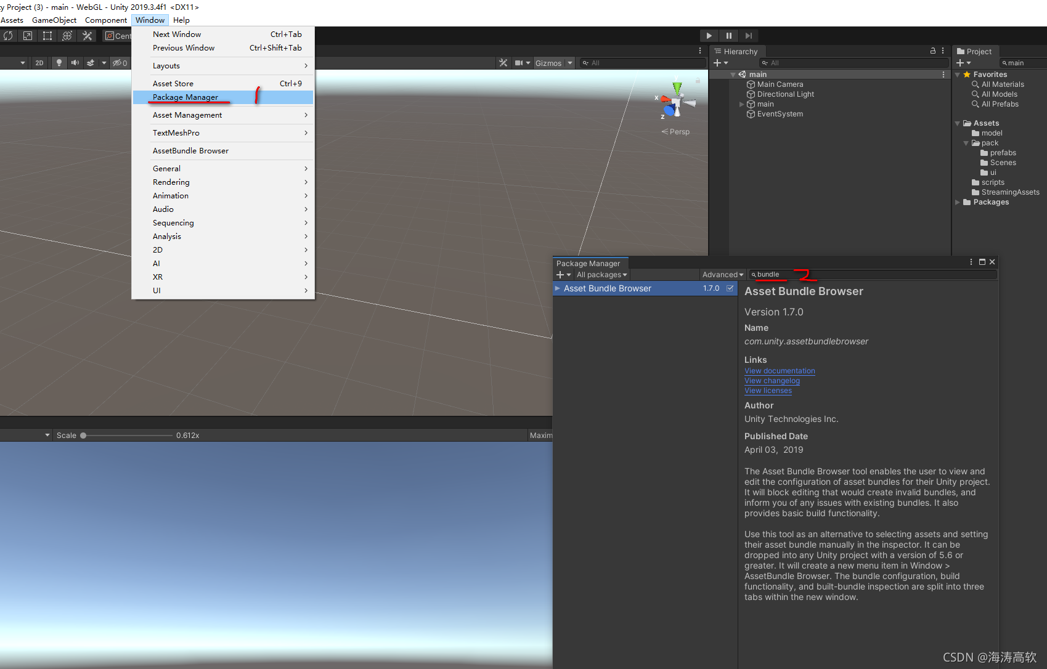Click the Hierarchy search field
The image size is (1047, 669).
click(854, 63)
